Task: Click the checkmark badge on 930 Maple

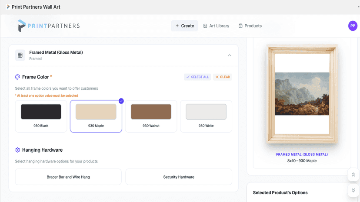Action: [121, 101]
